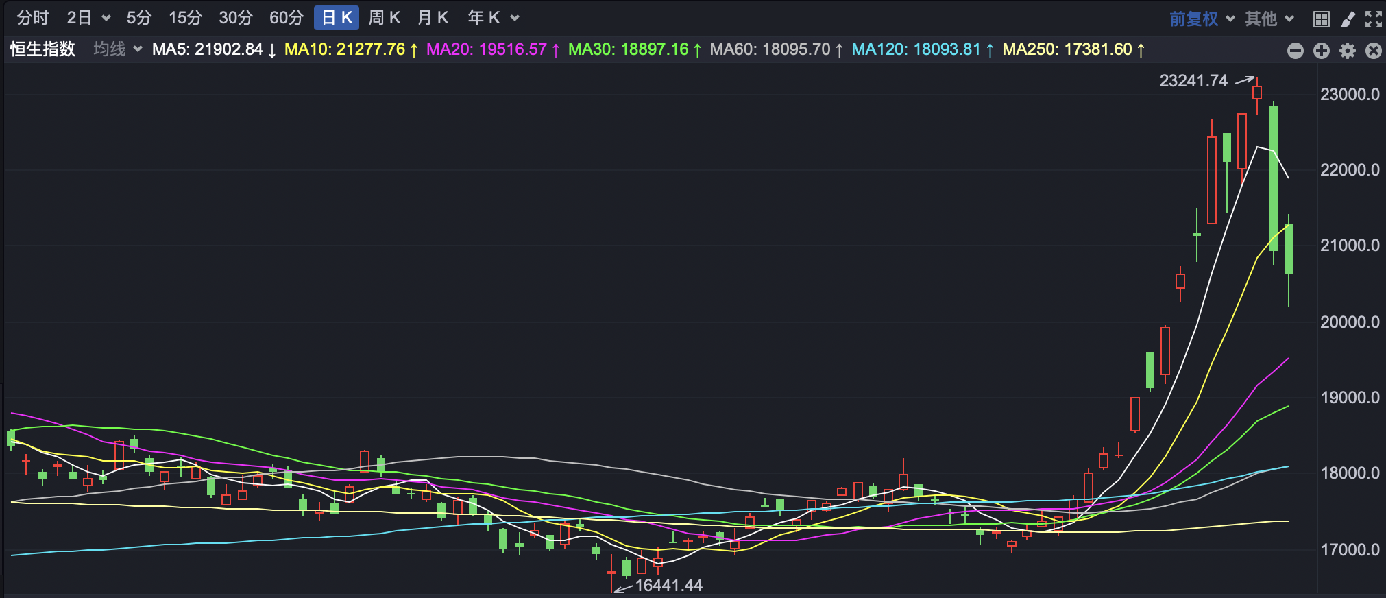Image resolution: width=1386 pixels, height=598 pixels.
Task: Select the 60分 timeframe
Action: 287,18
